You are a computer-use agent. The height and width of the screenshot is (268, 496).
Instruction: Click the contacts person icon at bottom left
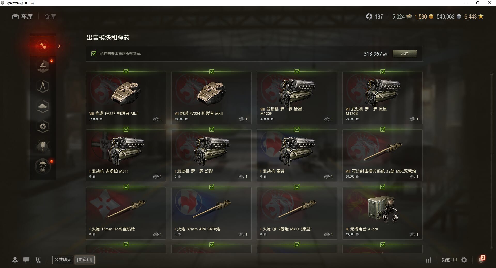(x=15, y=260)
